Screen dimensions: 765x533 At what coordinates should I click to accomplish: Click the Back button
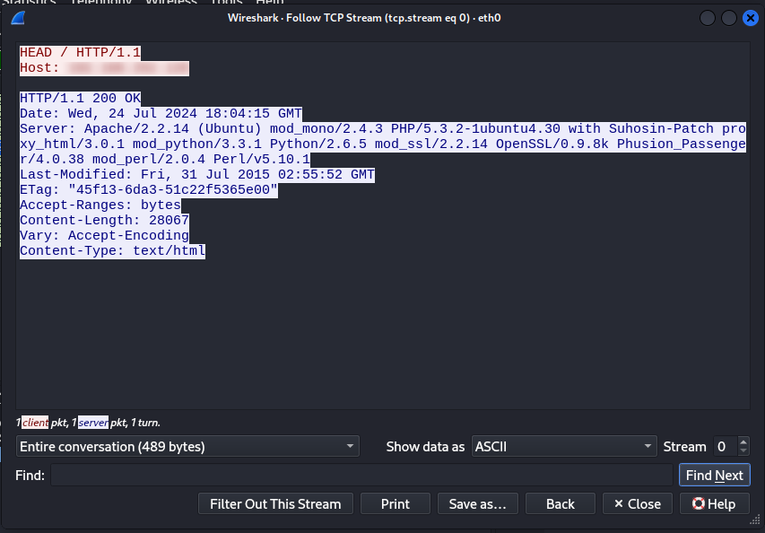(x=561, y=503)
